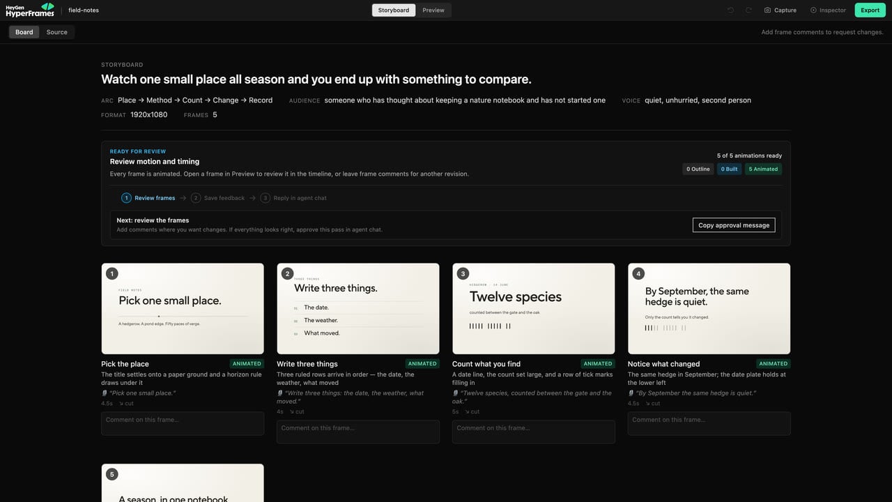Click the arc text Place → Method → Count
Viewport: 892px width, 502px height.
pos(195,100)
